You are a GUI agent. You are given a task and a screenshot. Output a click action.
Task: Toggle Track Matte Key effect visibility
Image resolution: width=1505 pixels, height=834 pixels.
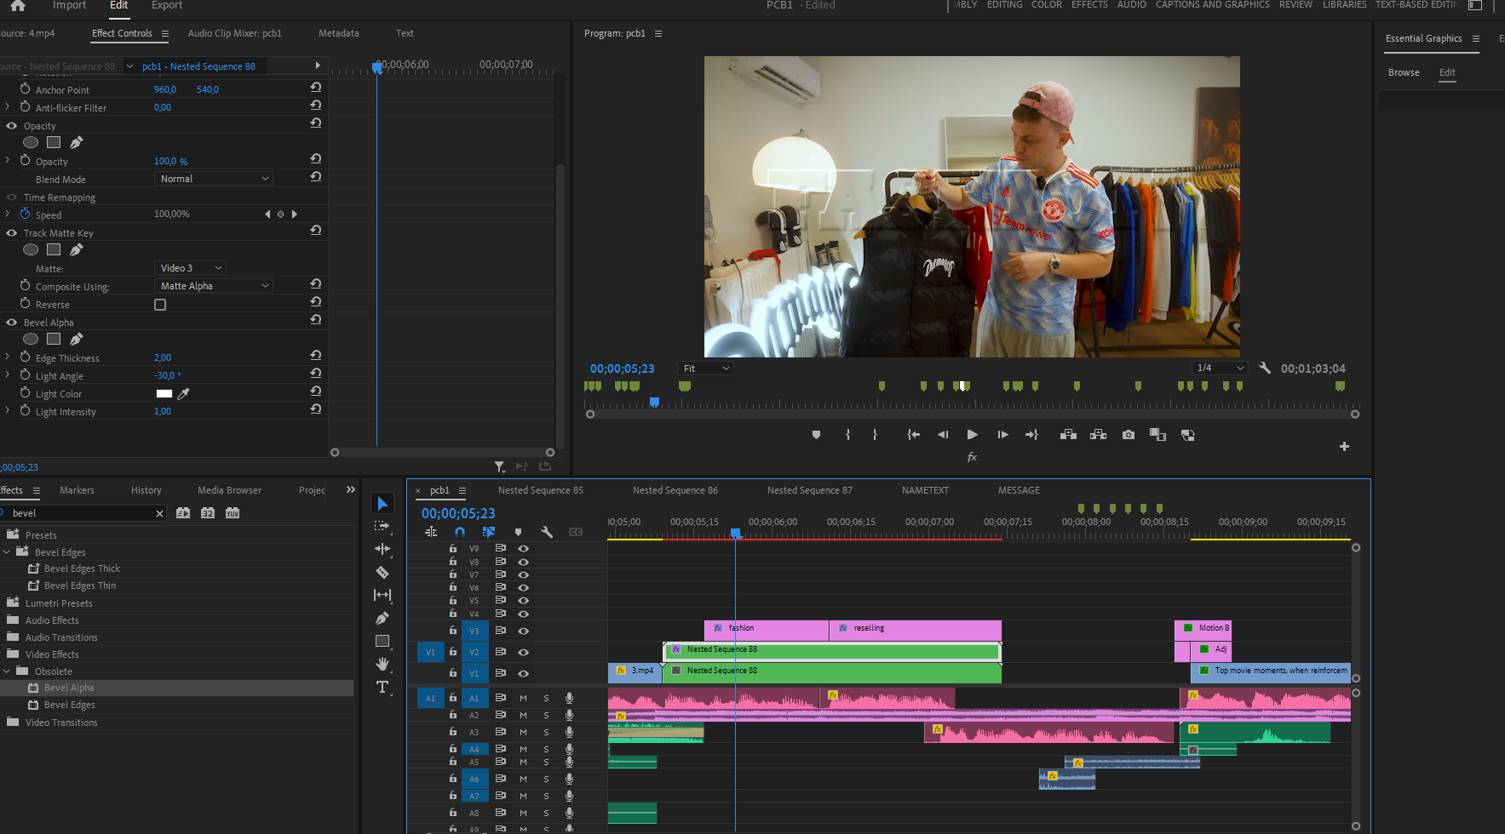[12, 233]
